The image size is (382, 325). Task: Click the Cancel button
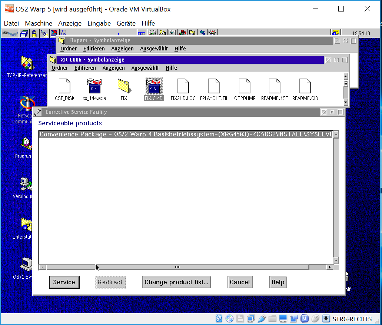(240, 282)
